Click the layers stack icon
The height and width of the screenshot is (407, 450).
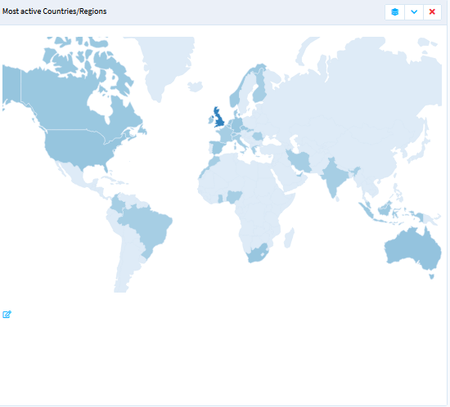click(x=394, y=12)
